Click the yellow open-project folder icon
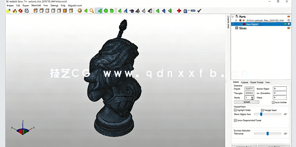The height and width of the screenshot is (147, 296). pos(8,11)
